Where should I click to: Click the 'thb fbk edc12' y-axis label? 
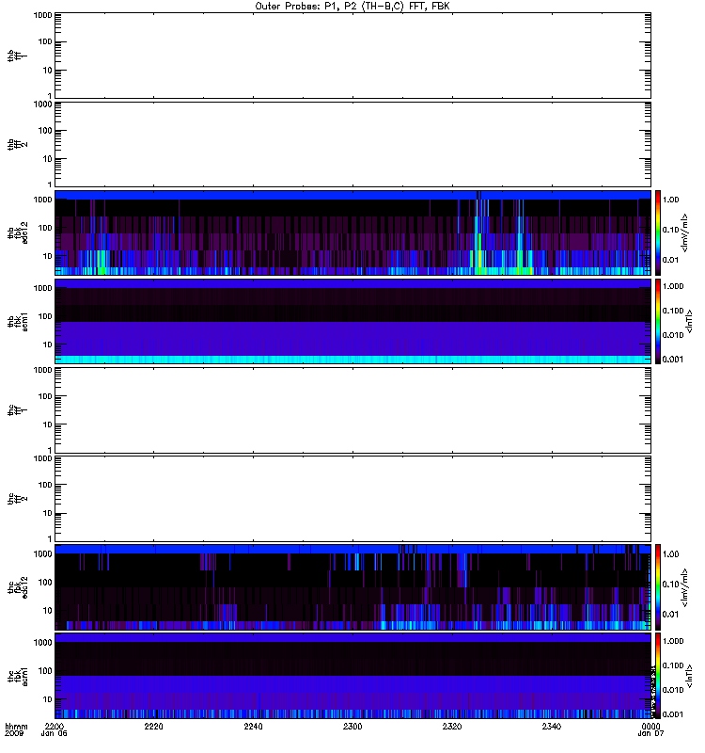(17, 232)
